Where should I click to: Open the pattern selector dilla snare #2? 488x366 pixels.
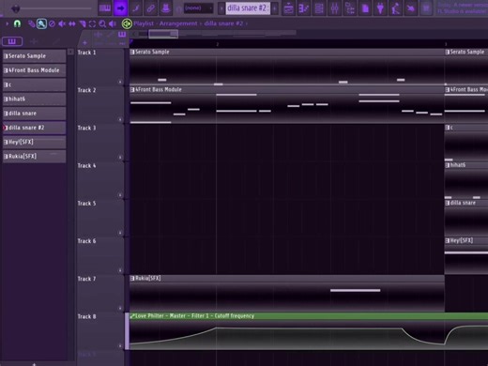(x=248, y=8)
